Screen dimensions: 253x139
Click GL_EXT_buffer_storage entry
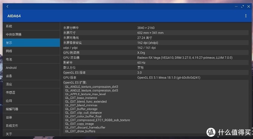pos(81,109)
